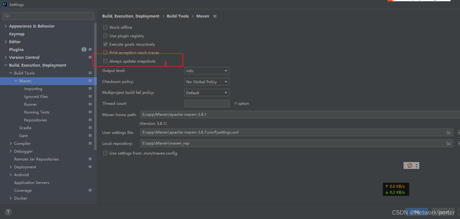The width and height of the screenshot is (460, 219).
Task: Click the search field in Settings sidebar
Action: coord(48,16)
